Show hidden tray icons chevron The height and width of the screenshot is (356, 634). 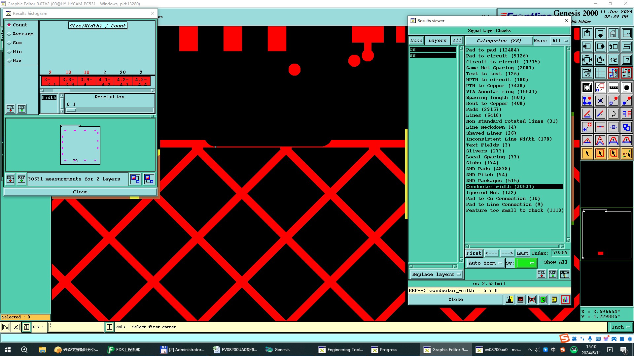pyautogui.click(x=530, y=350)
